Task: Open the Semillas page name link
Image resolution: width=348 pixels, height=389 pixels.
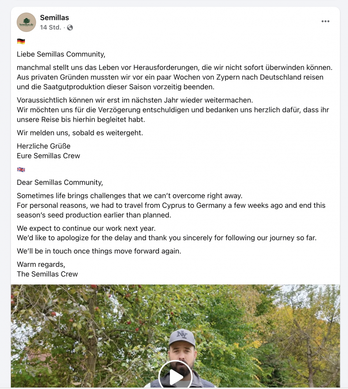Action: point(54,18)
